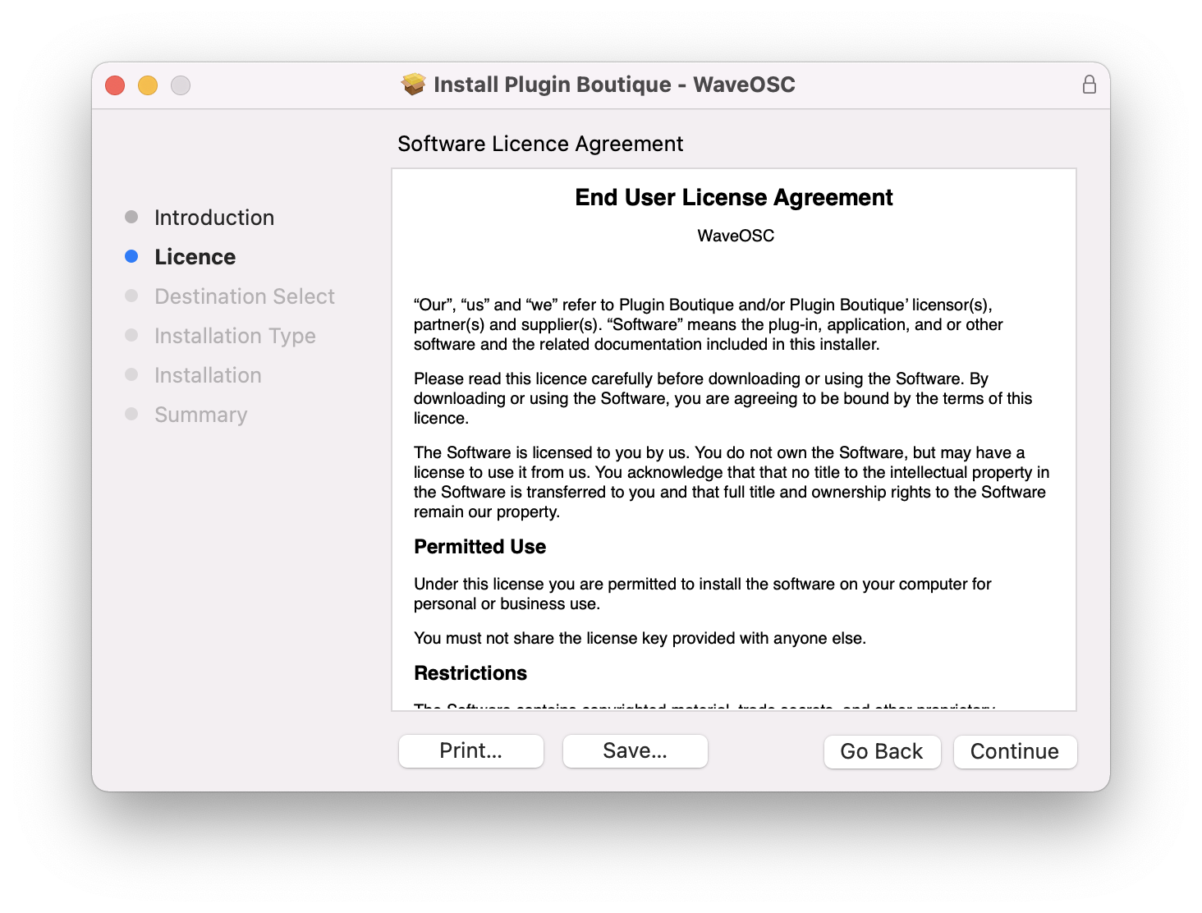
Task: Click the paragraph starting "The Software is licensed"
Action: coord(732,482)
